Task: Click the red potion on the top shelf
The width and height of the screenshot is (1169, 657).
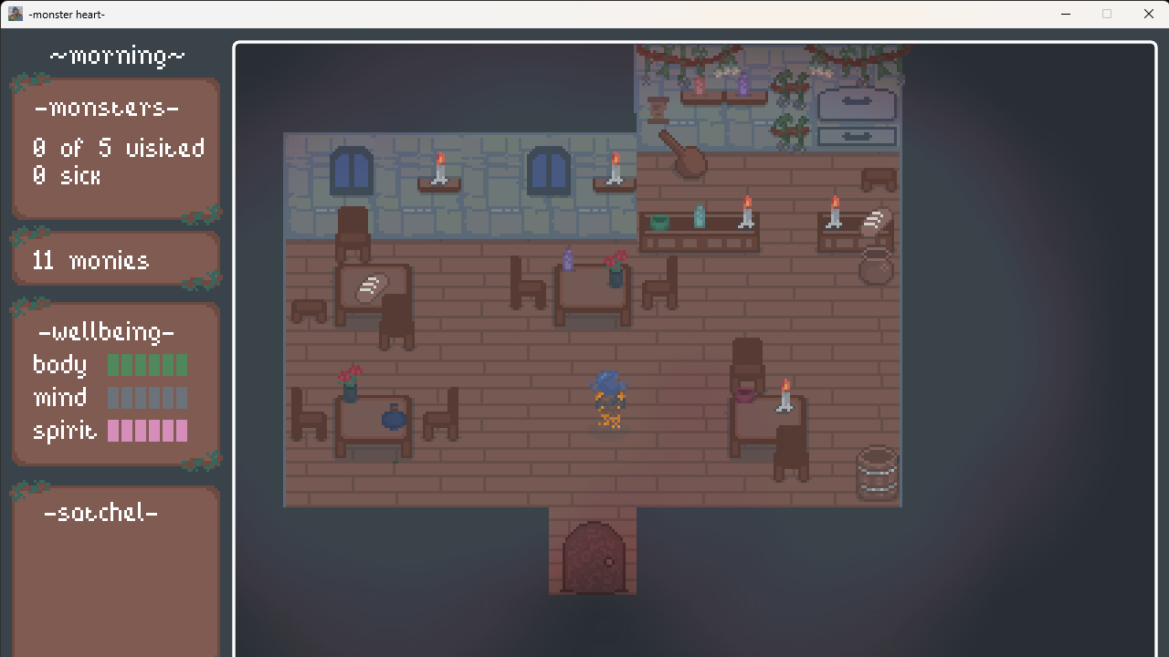Action: 700,86
